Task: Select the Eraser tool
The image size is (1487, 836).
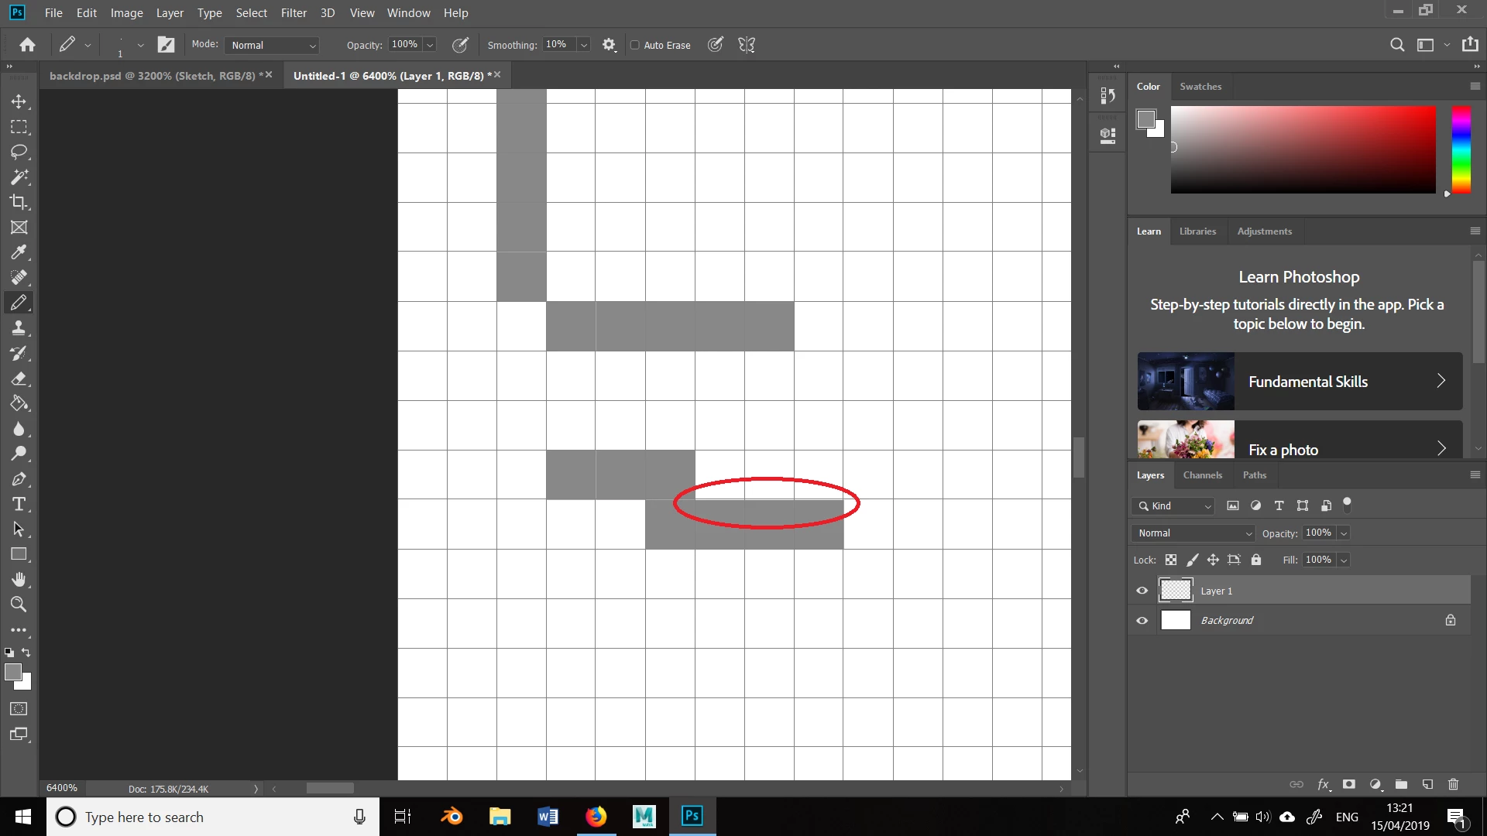Action: coord(19,379)
